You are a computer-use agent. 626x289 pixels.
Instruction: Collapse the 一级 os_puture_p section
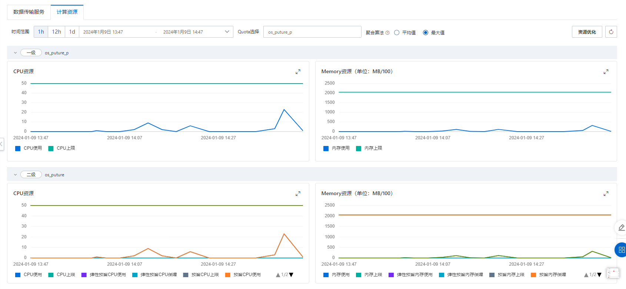(x=15, y=53)
